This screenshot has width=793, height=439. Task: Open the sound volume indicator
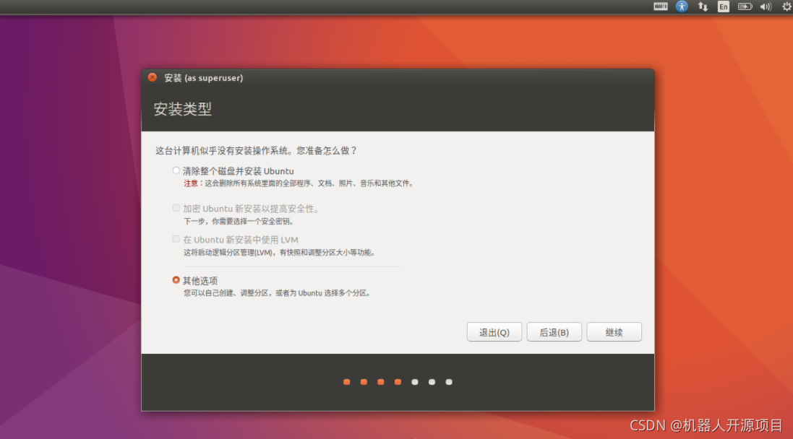tap(766, 6)
